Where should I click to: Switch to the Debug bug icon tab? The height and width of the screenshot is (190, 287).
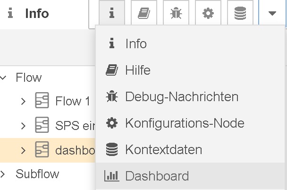pos(176,13)
